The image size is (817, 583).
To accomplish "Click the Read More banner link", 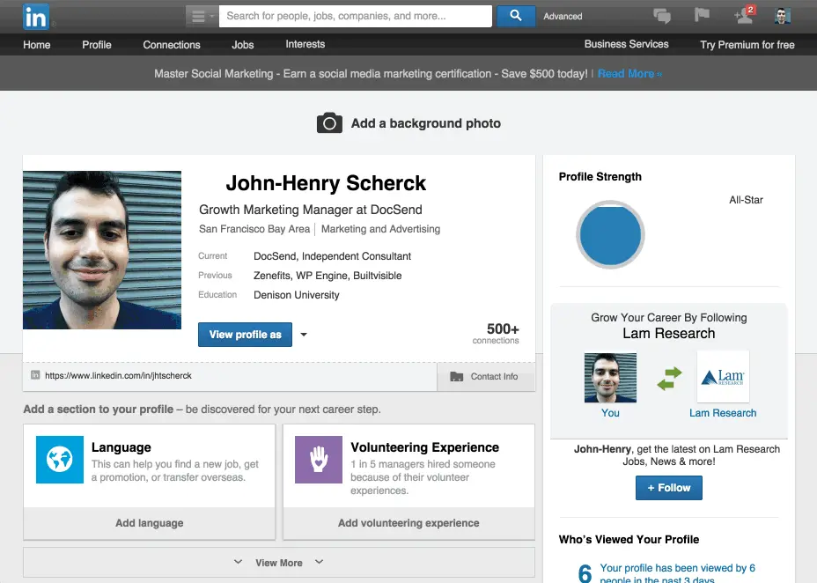I will pyautogui.click(x=629, y=73).
